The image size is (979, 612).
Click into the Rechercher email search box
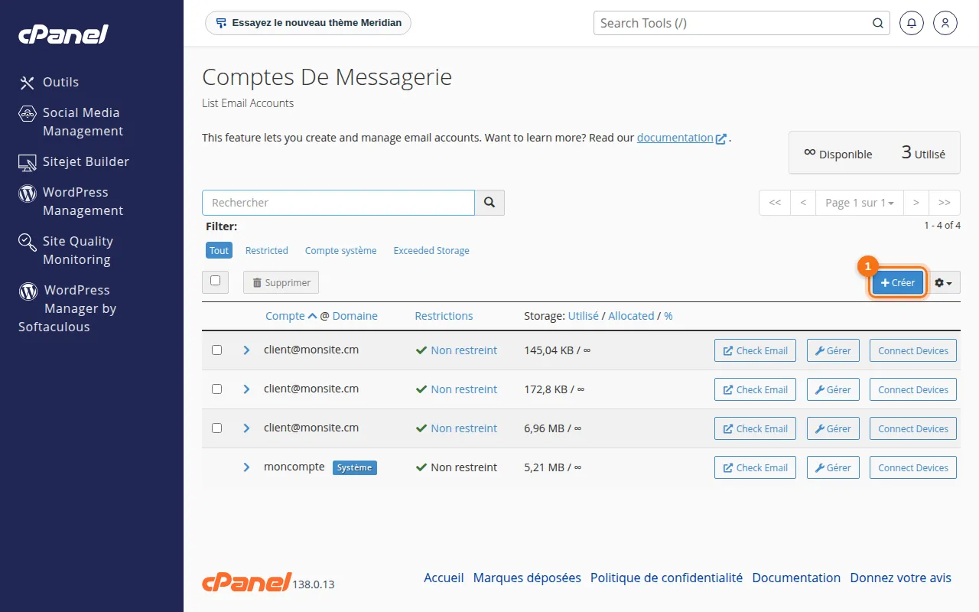click(338, 203)
